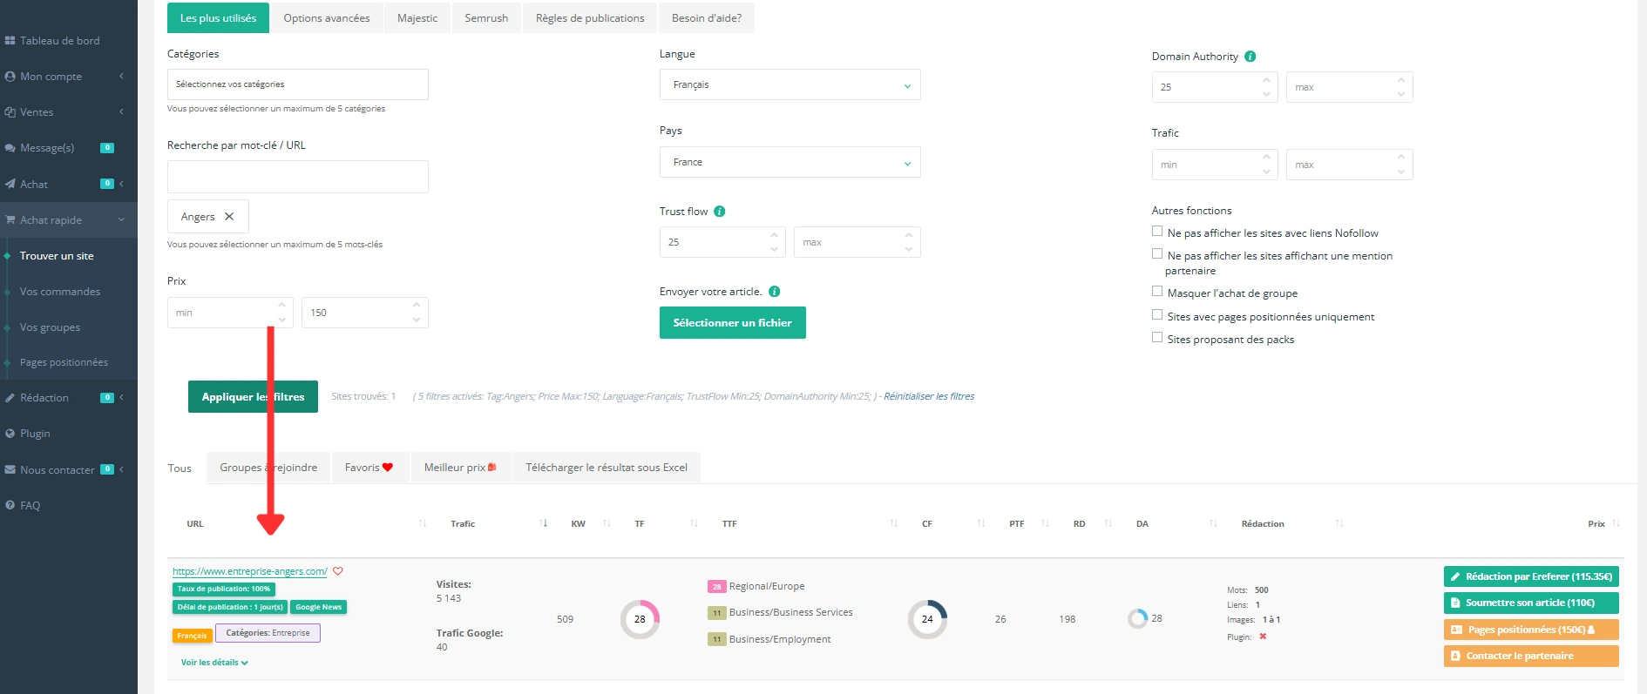1647x694 pixels.
Task: Expand Mon compte submenu chevron
Action: click(x=121, y=77)
